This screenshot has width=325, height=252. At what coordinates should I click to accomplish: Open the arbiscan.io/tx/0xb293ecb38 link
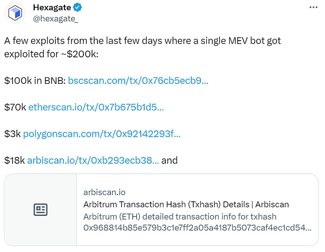(x=93, y=161)
